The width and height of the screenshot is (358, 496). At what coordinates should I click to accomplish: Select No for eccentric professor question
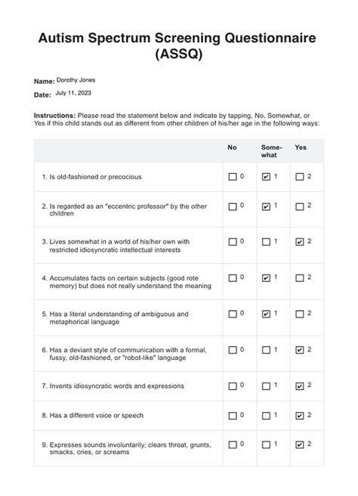232,206
